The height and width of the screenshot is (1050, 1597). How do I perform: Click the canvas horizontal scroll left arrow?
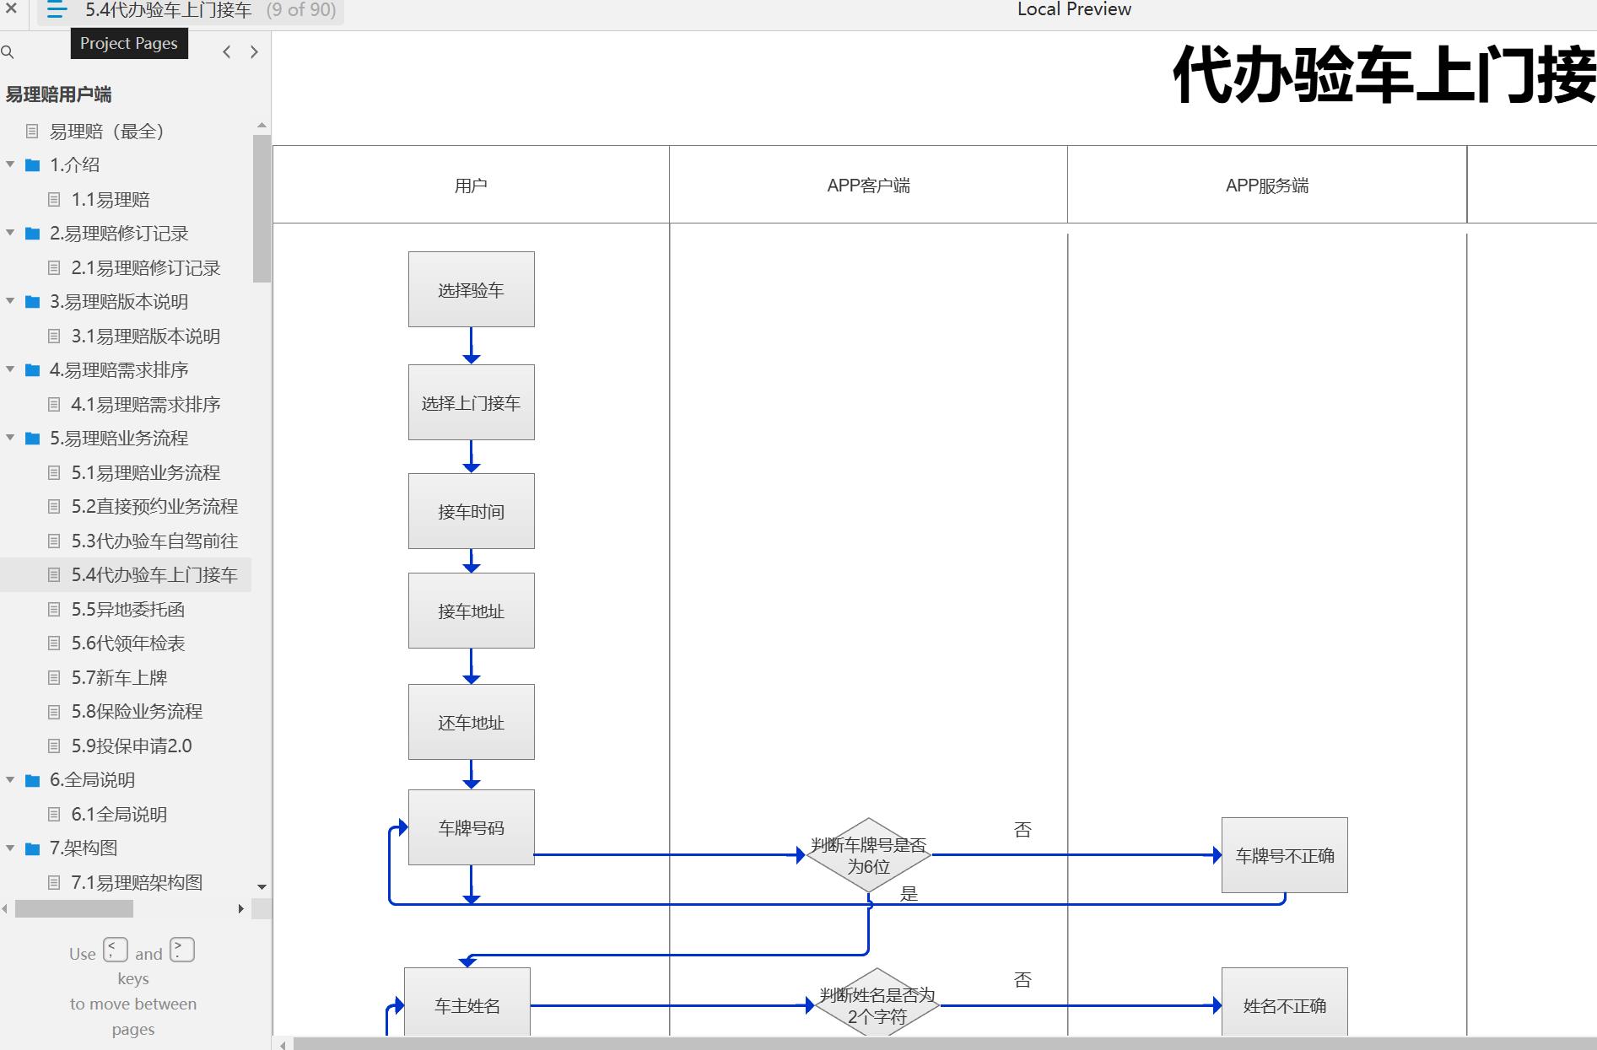coord(283,1045)
